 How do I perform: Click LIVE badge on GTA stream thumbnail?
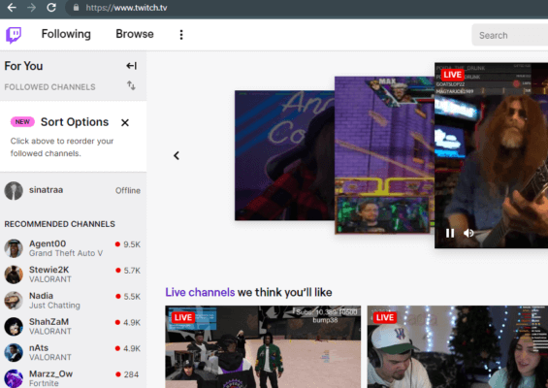click(x=182, y=317)
